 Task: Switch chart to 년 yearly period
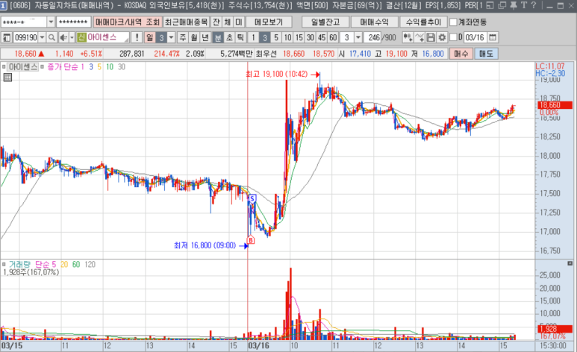tap(206, 37)
